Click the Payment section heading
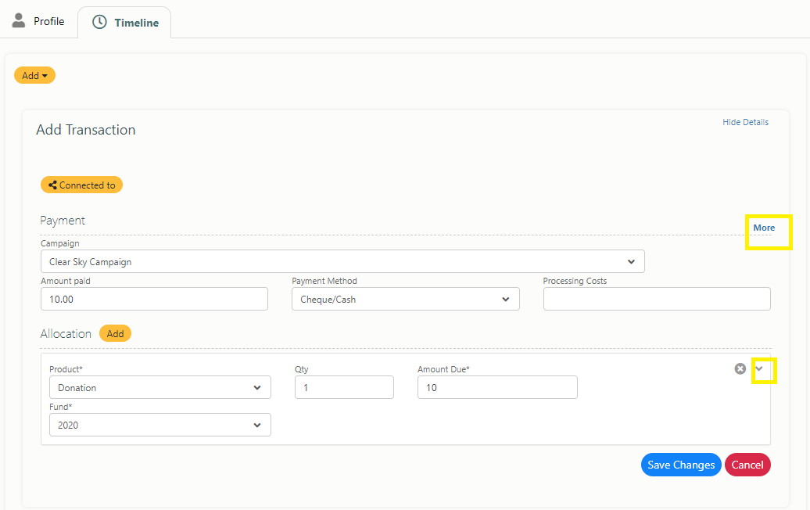Screen dimensions: 810x510 point(63,221)
